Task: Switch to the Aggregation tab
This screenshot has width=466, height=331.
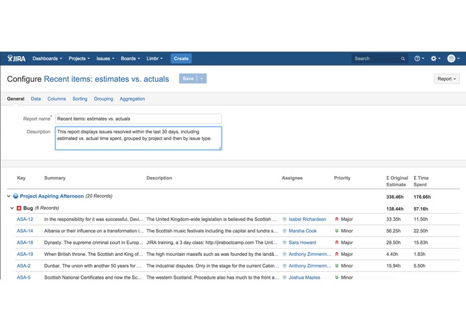Action: pyautogui.click(x=132, y=99)
